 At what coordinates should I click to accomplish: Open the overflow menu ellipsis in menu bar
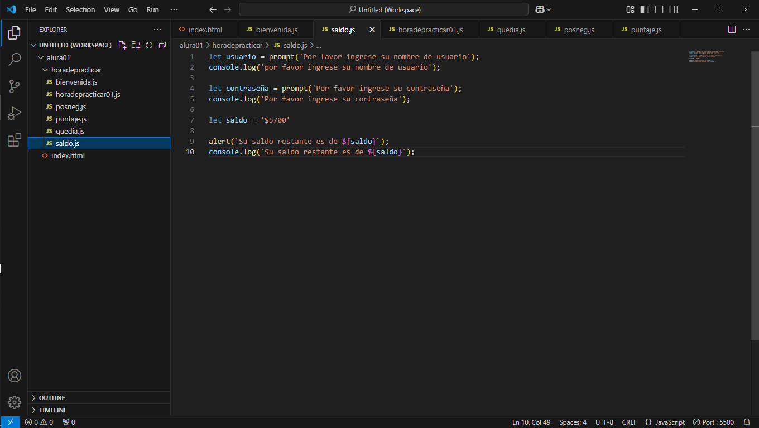[x=174, y=9]
